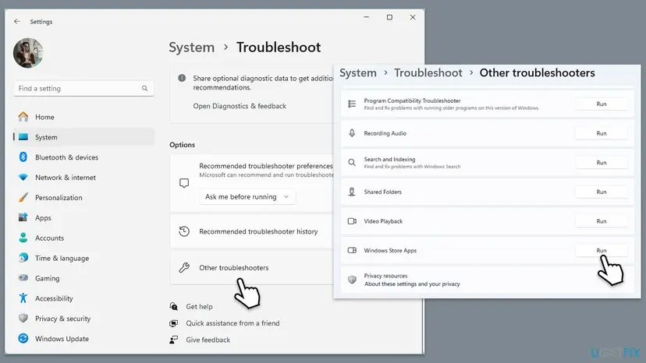Click the Privacy resources shield icon

(352, 280)
